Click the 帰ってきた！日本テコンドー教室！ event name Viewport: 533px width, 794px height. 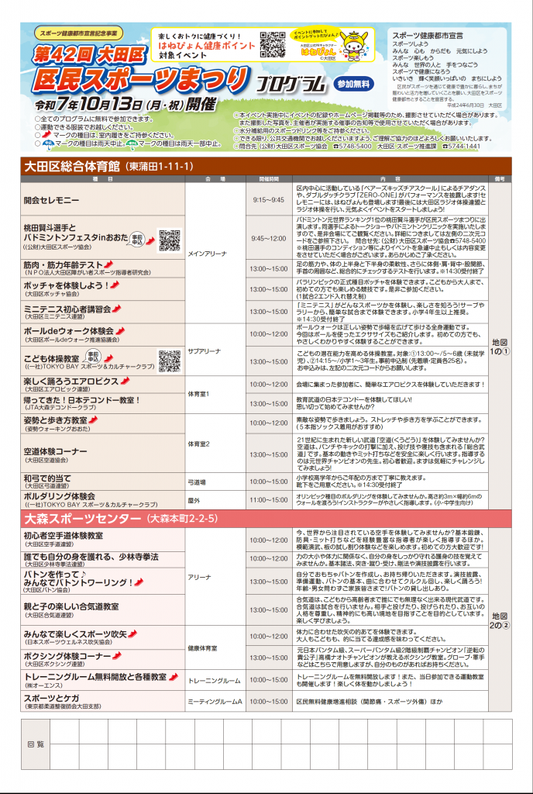(x=81, y=399)
